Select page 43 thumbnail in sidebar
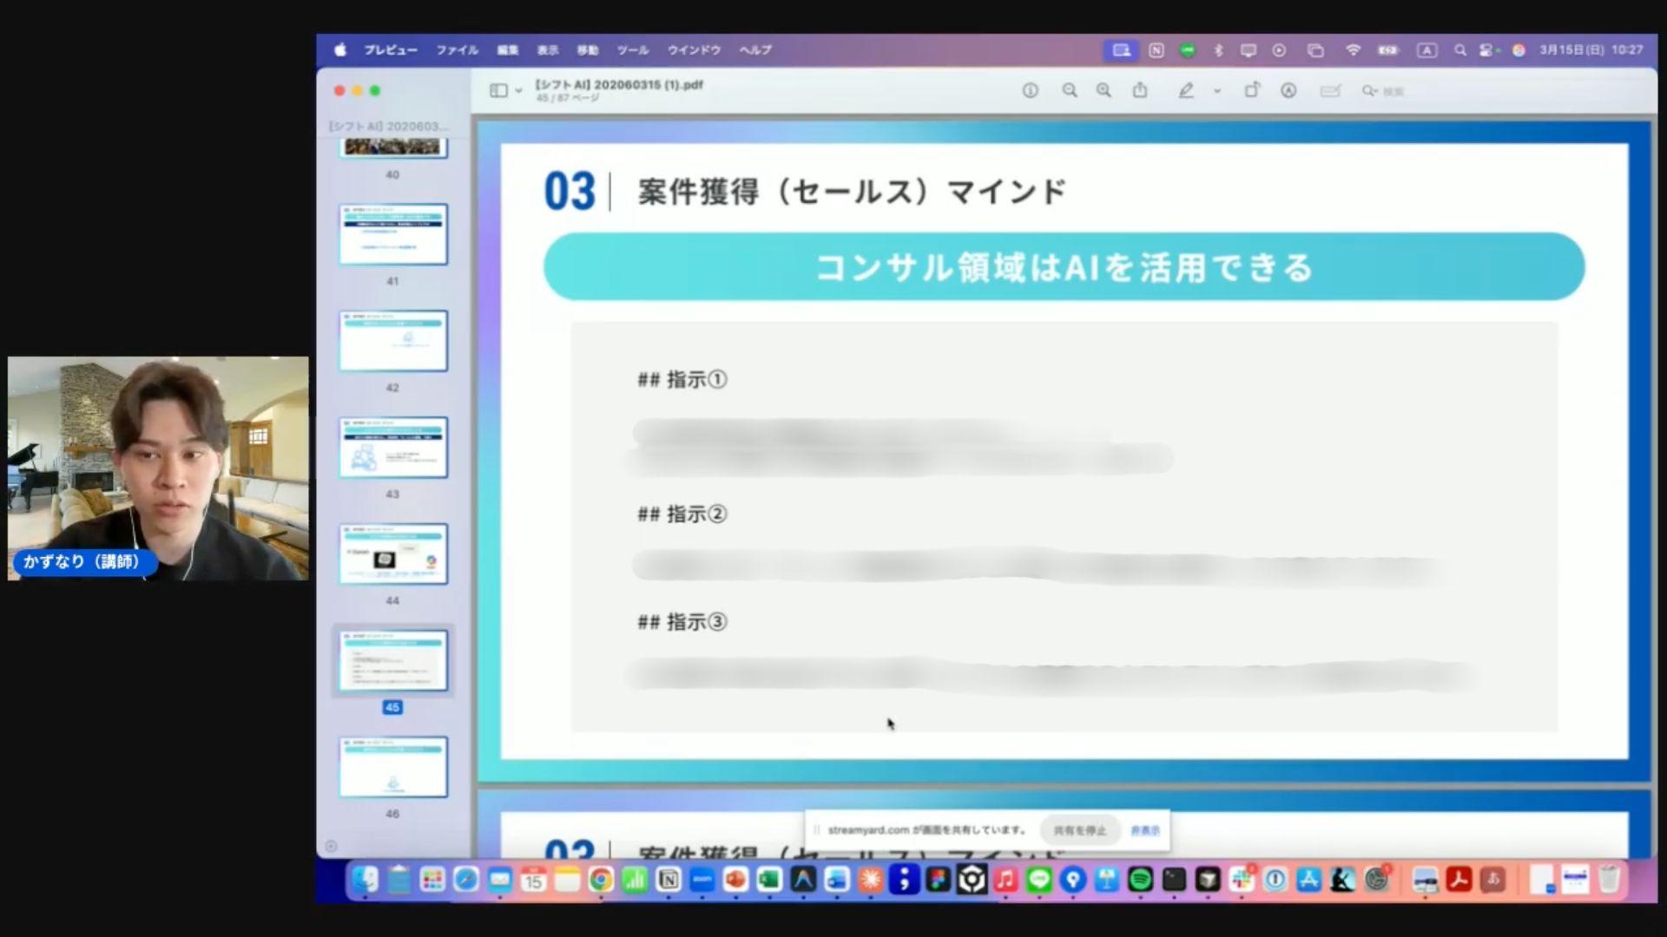The image size is (1667, 937). click(392, 448)
